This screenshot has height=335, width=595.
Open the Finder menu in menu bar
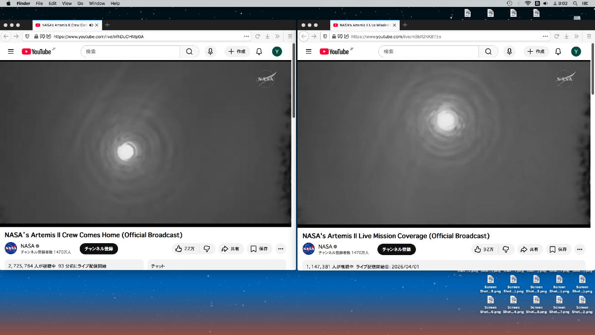click(23, 3)
